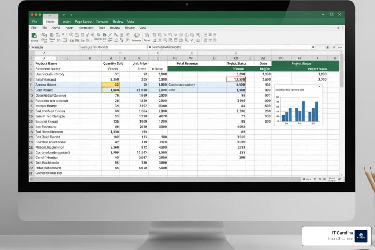The width and height of the screenshot is (375, 250).
Task: Click the vertical scrollbar thumb
Action: (342, 71)
